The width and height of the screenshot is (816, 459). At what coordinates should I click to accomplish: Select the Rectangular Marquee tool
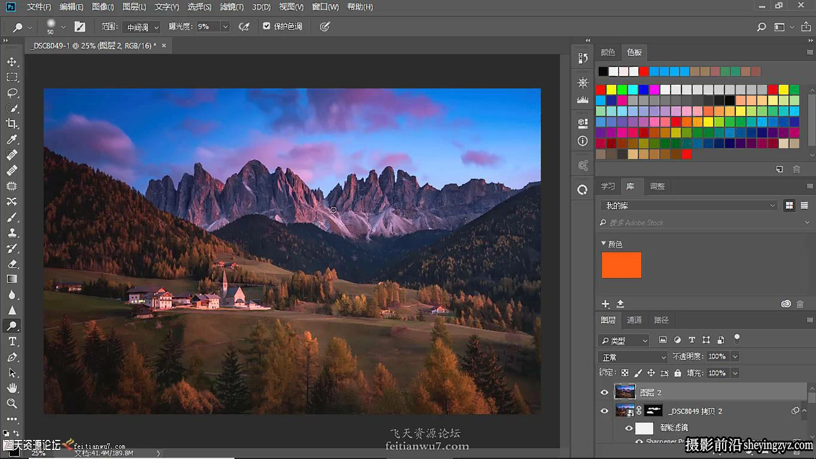[12, 77]
